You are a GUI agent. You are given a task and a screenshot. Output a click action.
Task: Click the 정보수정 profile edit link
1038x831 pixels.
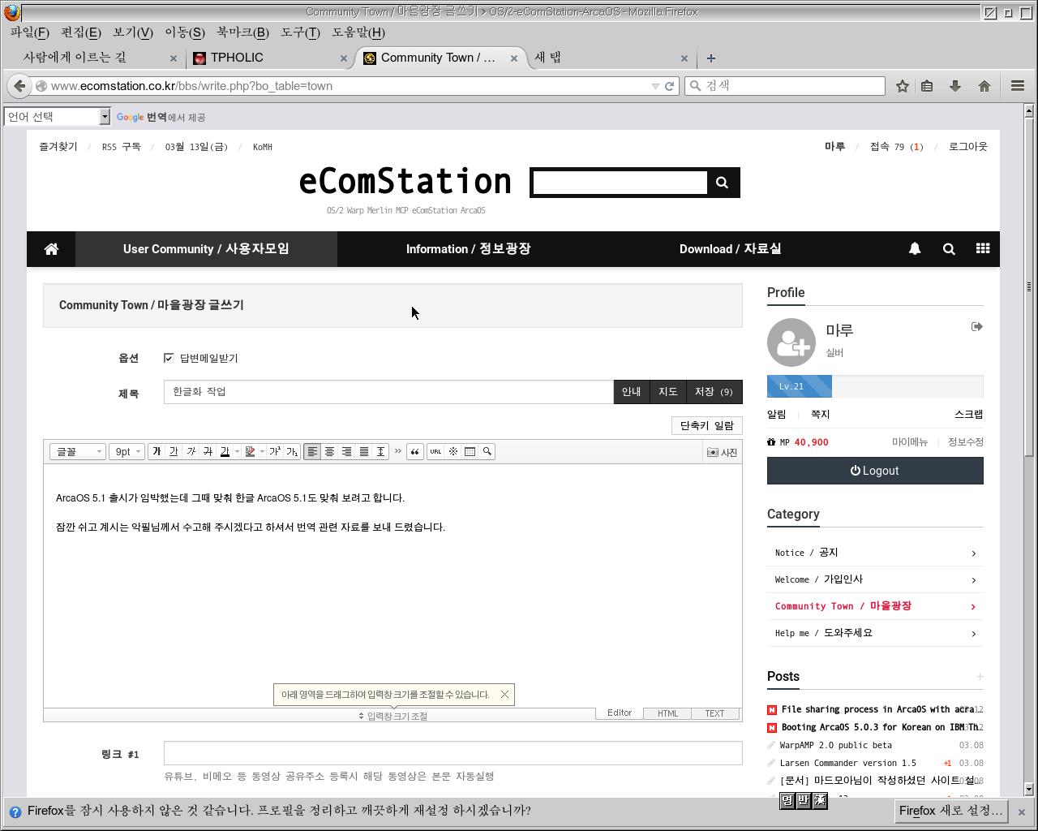pos(965,442)
